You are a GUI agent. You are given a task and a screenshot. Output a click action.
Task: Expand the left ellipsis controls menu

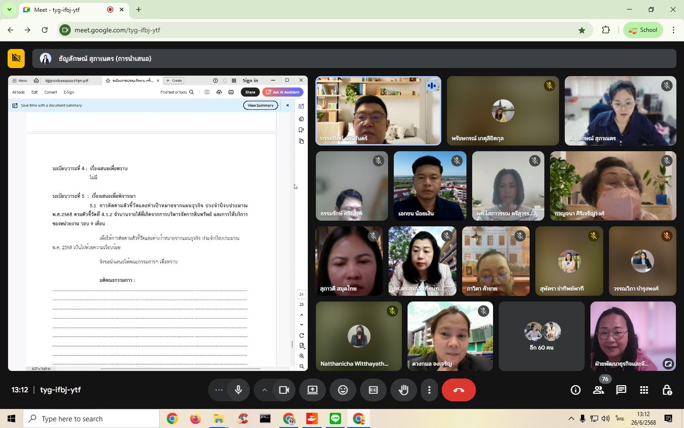(219, 390)
